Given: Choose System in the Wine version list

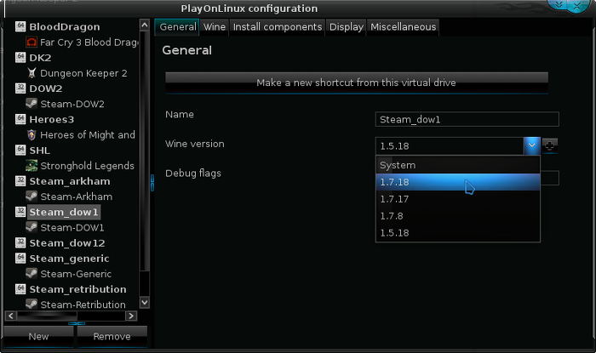Looking at the screenshot, I should click(x=458, y=165).
